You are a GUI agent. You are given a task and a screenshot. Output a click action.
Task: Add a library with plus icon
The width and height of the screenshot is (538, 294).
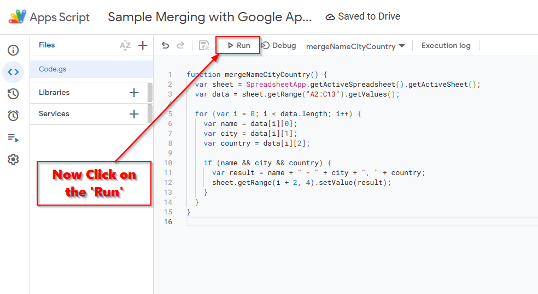[134, 92]
